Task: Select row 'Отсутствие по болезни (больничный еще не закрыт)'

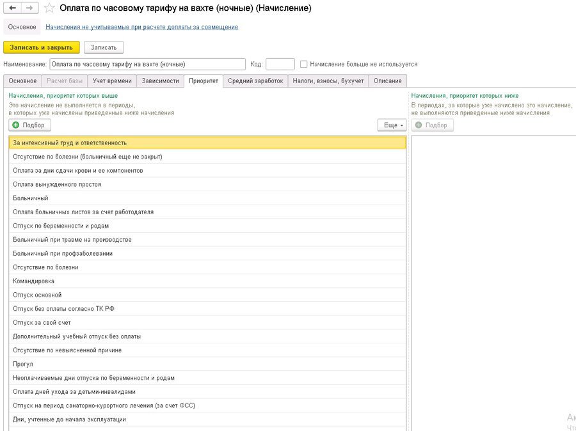Action: pyautogui.click(x=207, y=157)
